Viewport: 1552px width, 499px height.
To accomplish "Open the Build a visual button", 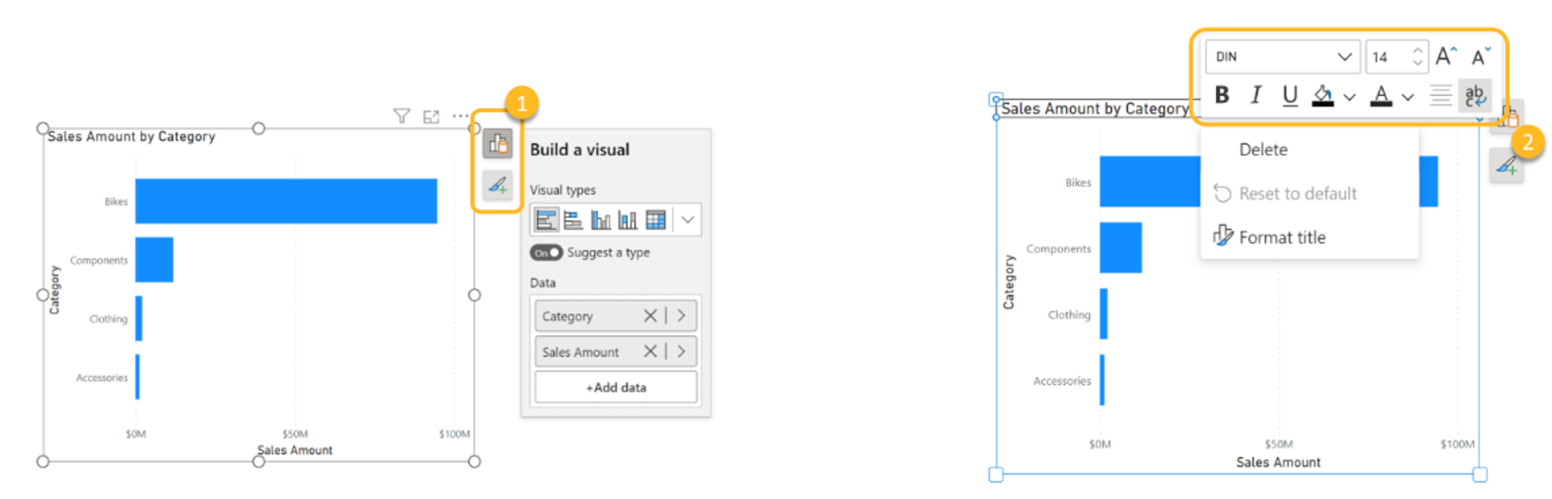I will (498, 143).
